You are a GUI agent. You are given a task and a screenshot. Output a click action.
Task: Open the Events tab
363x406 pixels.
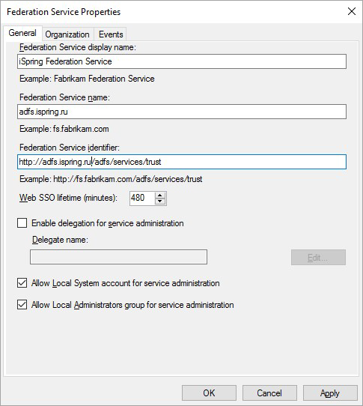111,34
